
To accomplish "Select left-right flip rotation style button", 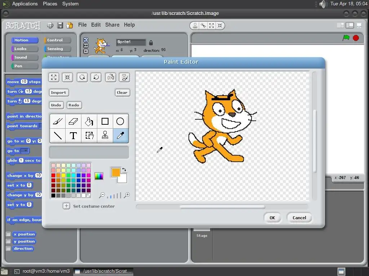I will pyautogui.click(x=86, y=46).
